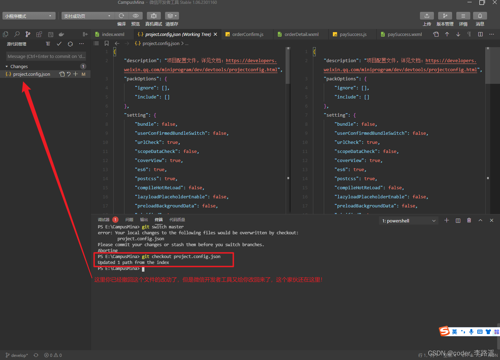Collapse the side panel with arrow icon
This screenshot has height=360, width=500.
[x=85, y=34]
